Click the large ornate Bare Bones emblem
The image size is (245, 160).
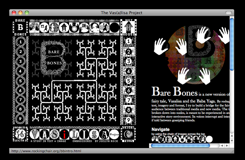[x=53, y=58]
